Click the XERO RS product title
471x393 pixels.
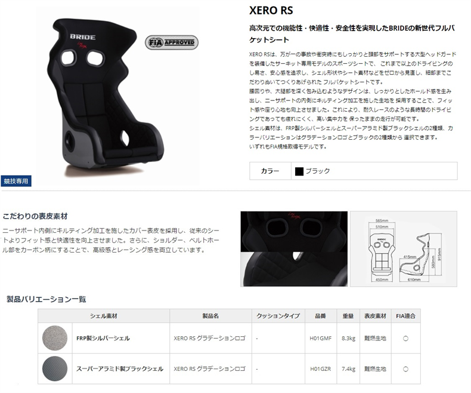[271, 11]
